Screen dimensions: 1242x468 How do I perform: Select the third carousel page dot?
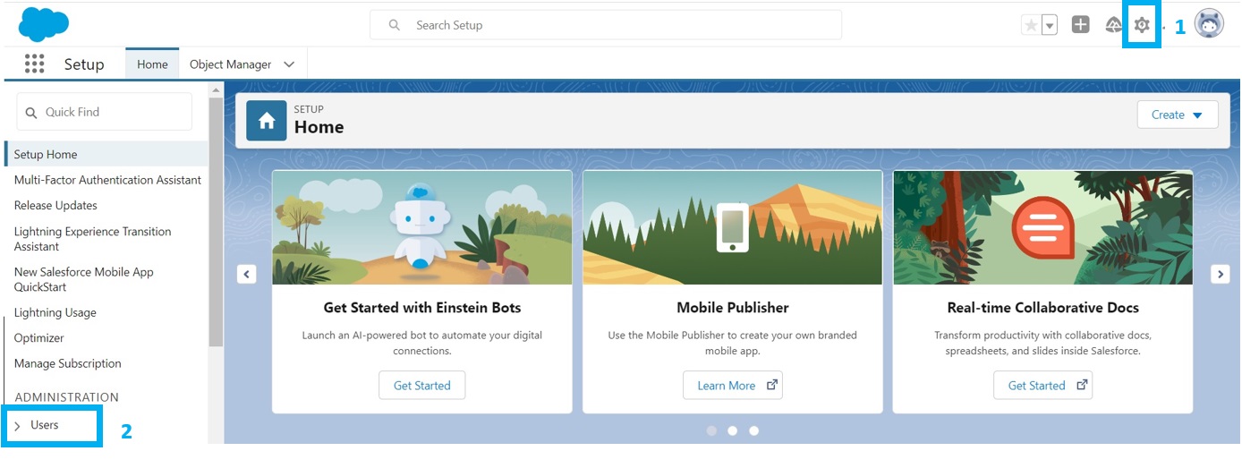(x=754, y=430)
